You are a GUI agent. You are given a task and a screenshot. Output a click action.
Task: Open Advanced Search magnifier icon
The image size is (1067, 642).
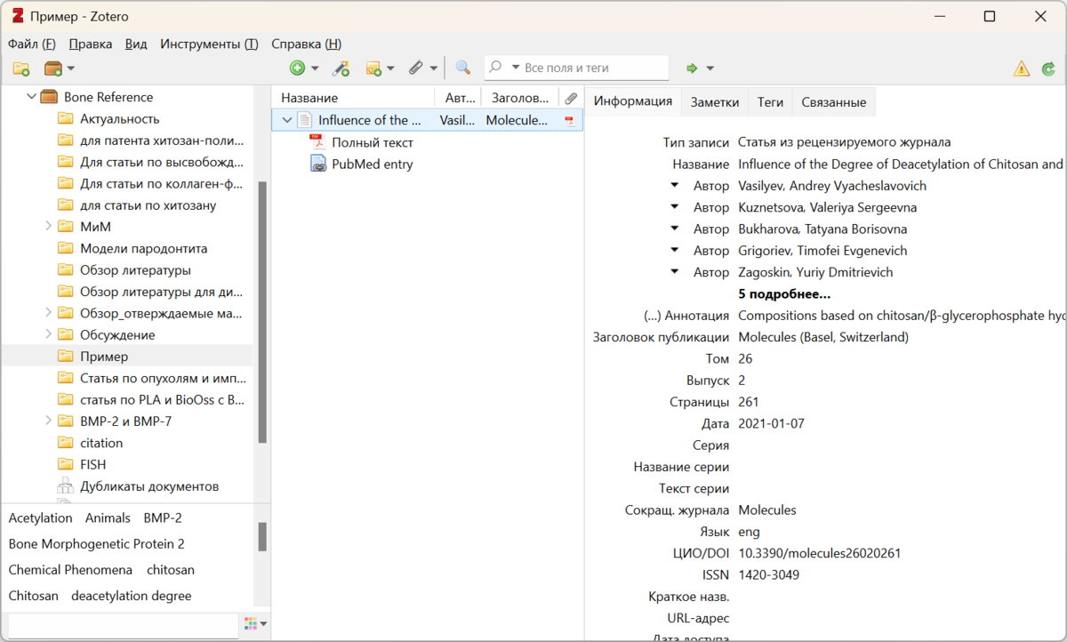coord(462,68)
